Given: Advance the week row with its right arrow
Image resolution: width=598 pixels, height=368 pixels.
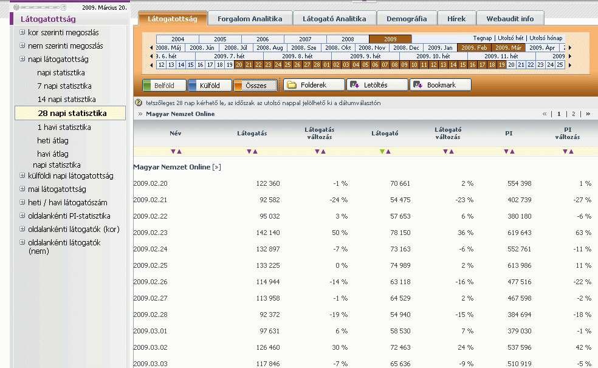Looking at the screenshot, I should tap(570, 56).
